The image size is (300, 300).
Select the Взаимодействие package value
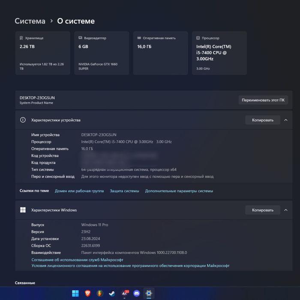(134, 252)
